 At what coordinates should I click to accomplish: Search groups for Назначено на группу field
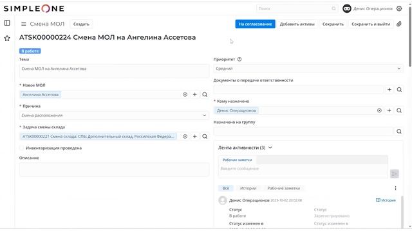pyautogui.click(x=399, y=132)
